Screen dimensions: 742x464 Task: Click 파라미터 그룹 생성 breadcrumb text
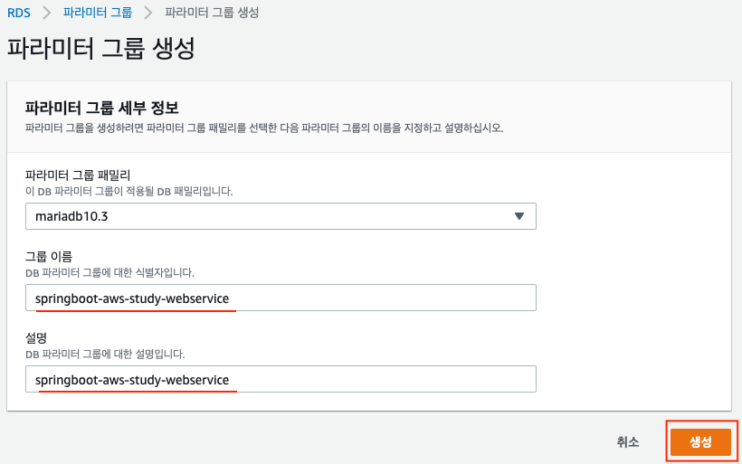(x=212, y=13)
